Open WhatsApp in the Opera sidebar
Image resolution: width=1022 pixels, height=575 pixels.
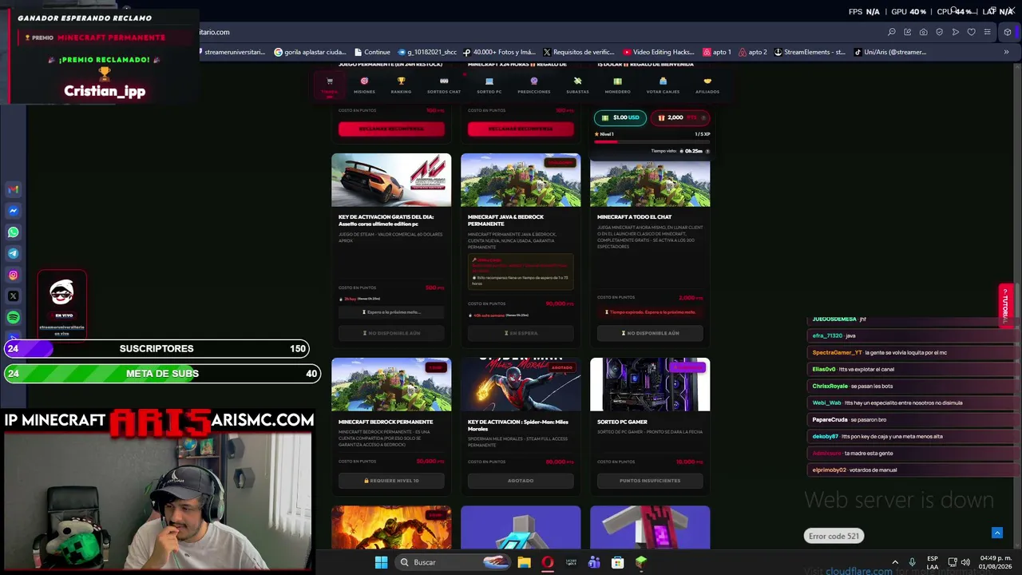coord(14,232)
